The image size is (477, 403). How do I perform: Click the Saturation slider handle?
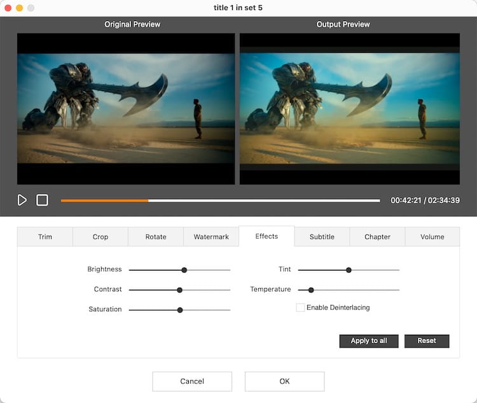point(180,310)
